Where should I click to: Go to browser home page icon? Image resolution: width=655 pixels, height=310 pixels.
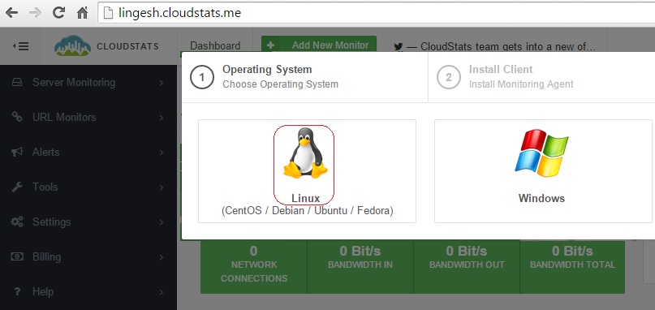[82, 13]
